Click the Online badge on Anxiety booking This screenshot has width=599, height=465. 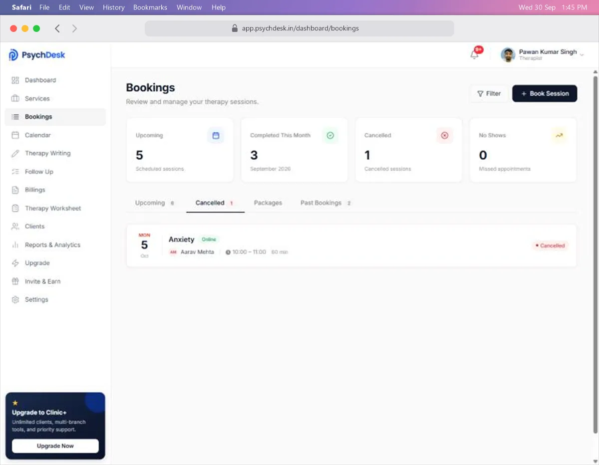tap(209, 239)
